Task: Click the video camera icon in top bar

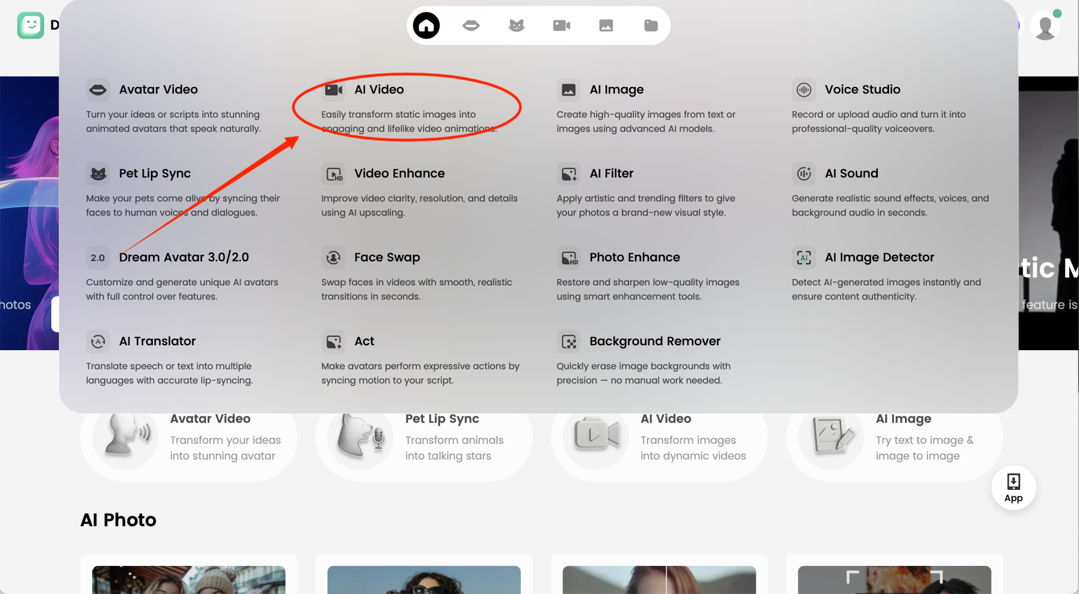Action: point(561,25)
